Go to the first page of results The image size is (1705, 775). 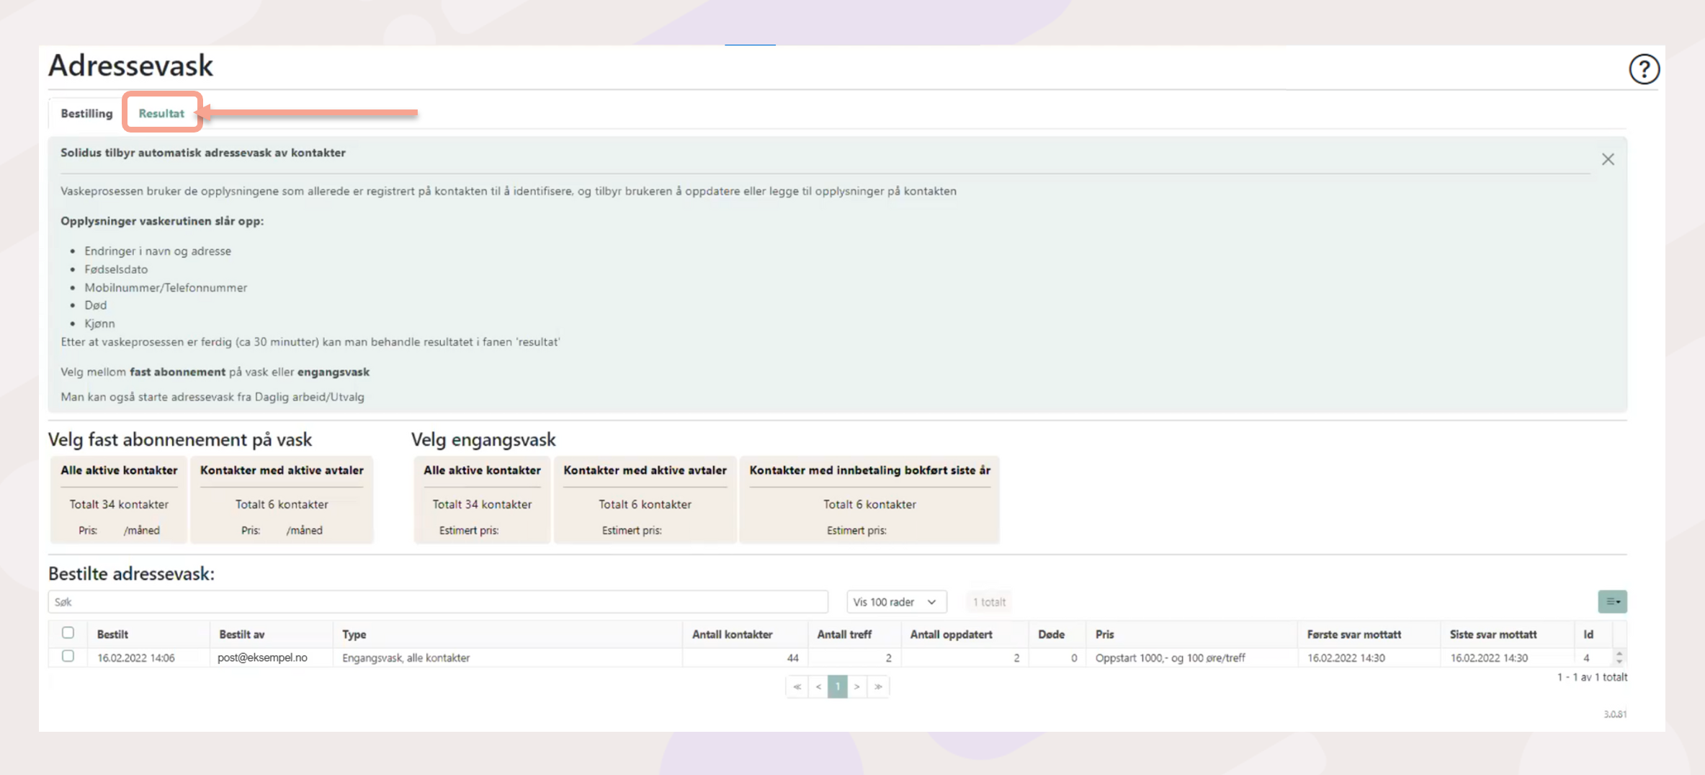coord(797,686)
